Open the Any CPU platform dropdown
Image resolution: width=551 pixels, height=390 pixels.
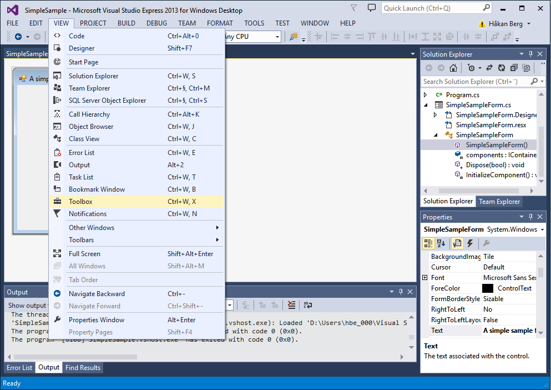coord(277,37)
